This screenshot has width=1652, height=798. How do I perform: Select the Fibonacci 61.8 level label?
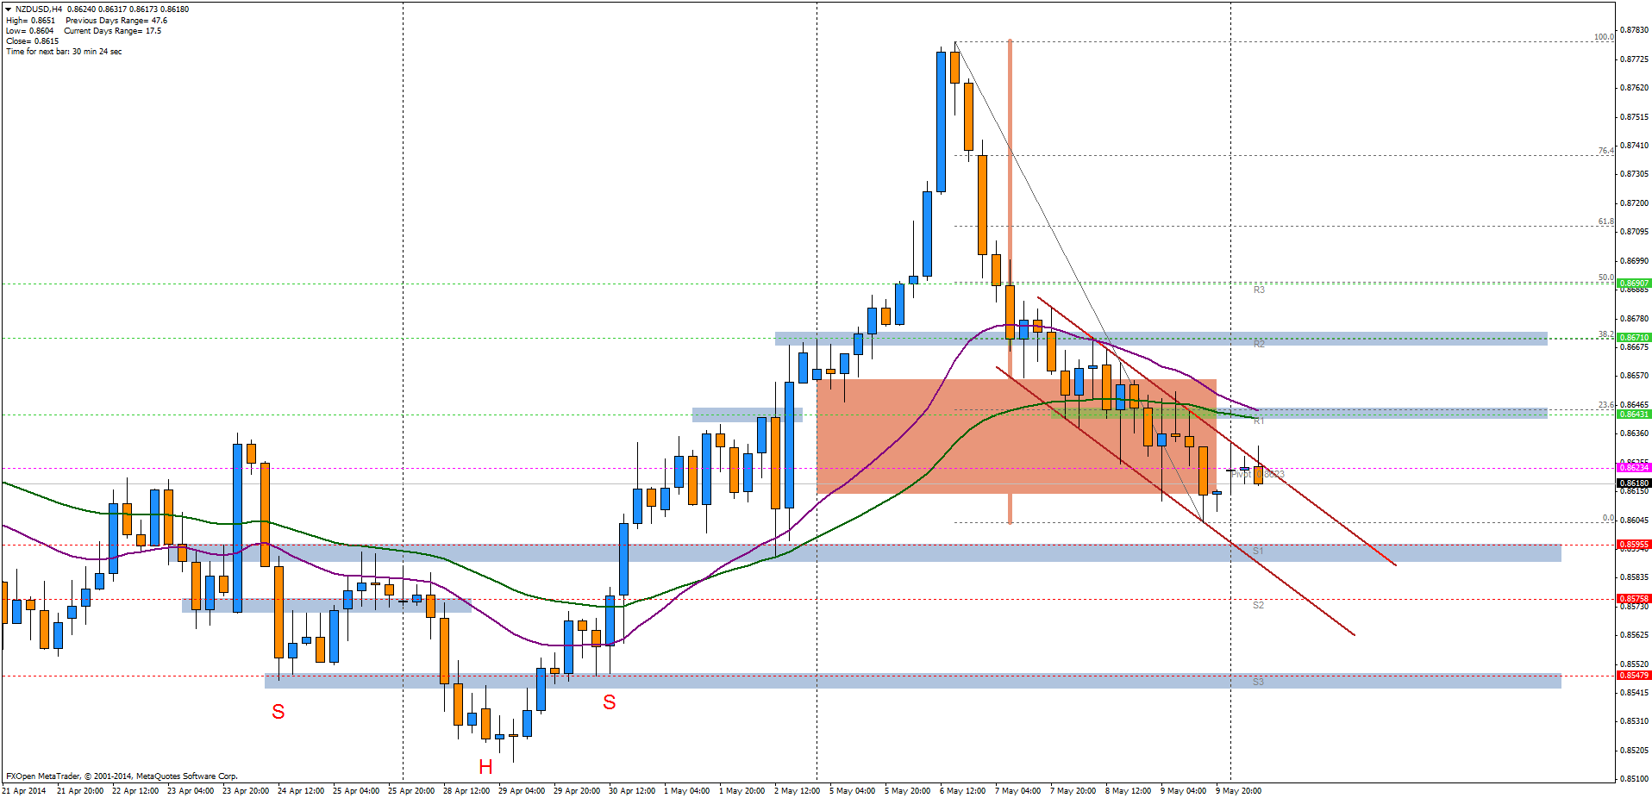1605,221
